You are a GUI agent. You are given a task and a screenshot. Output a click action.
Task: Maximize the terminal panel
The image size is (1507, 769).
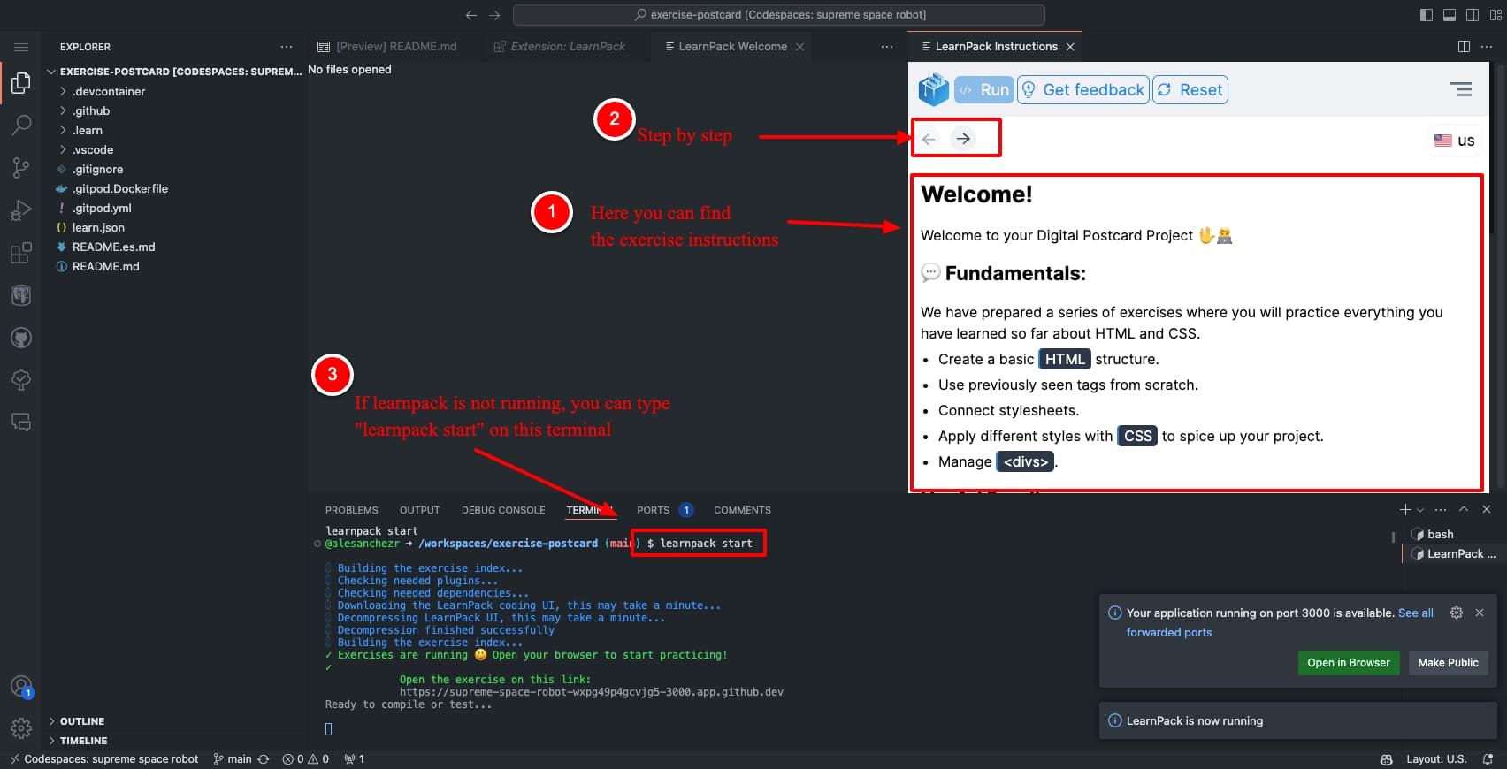click(1464, 509)
